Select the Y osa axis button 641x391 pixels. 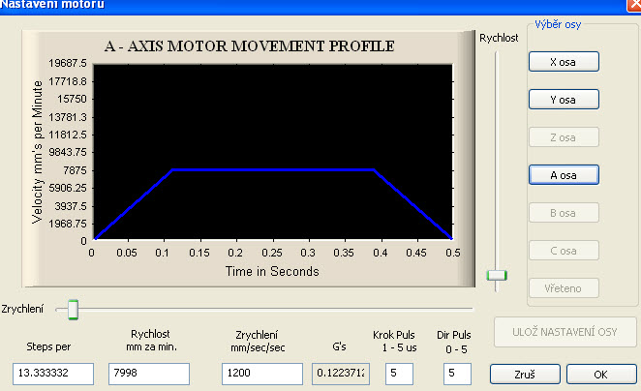pyautogui.click(x=564, y=99)
